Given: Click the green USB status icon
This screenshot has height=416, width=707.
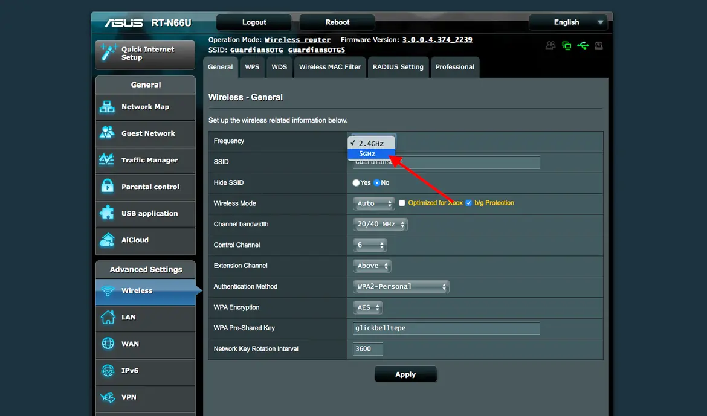Looking at the screenshot, I should point(583,45).
